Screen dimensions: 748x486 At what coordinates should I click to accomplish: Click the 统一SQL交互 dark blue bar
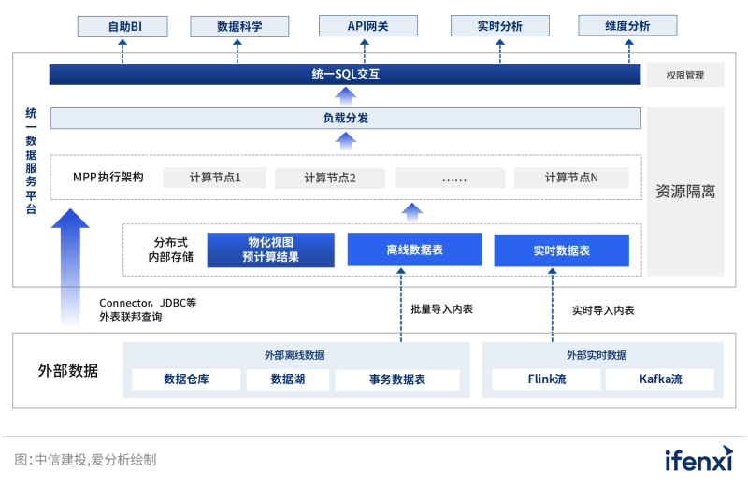point(345,74)
